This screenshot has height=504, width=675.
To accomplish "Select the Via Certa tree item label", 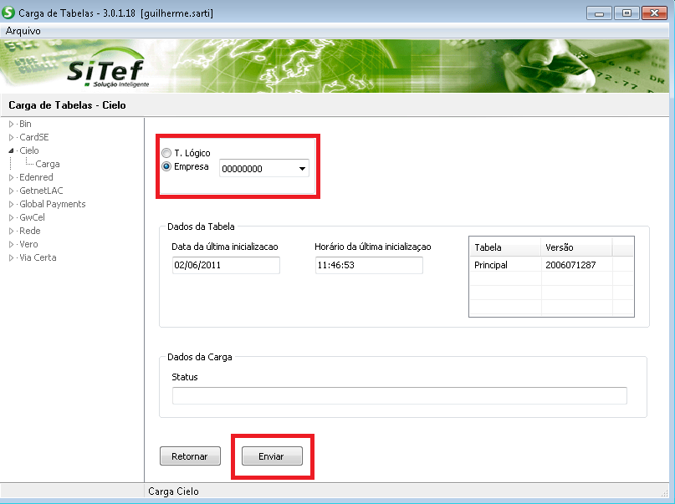I will [38, 257].
